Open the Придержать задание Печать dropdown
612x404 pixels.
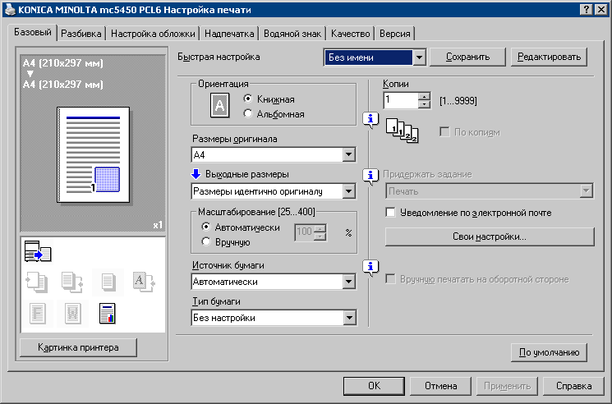pos(586,191)
